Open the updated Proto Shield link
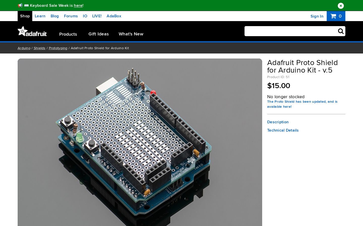363x226 pixels. click(x=302, y=104)
